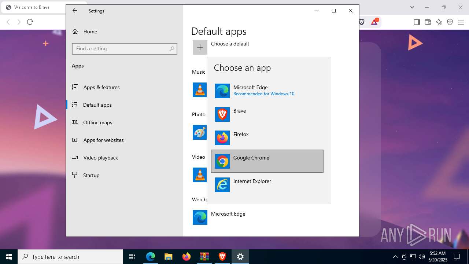Open Brave VPN shield icon

click(450, 22)
